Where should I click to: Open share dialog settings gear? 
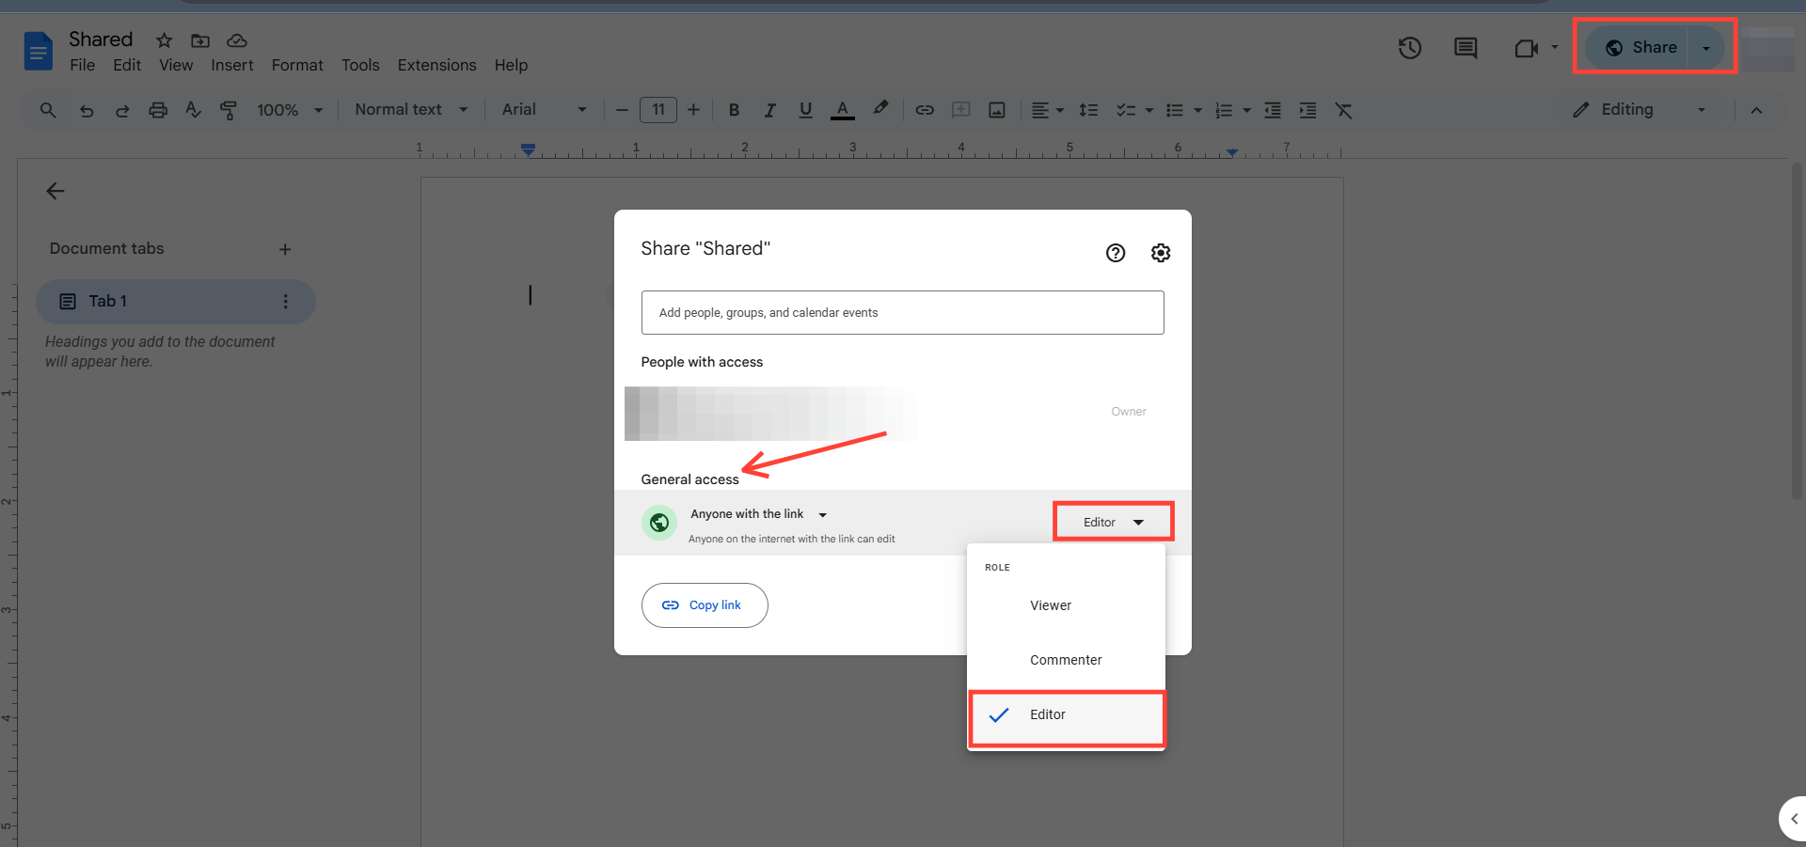tap(1161, 253)
